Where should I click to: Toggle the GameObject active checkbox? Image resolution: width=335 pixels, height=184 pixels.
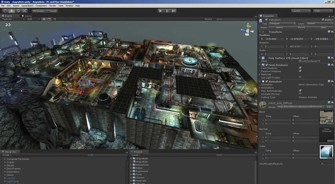pyautogui.click(x=266, y=20)
